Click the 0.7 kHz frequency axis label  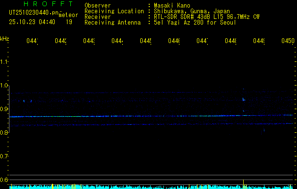[x=4, y=156]
